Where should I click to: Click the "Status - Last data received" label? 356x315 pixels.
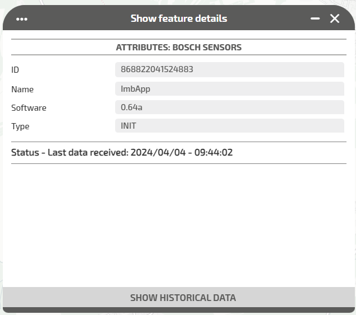point(69,152)
